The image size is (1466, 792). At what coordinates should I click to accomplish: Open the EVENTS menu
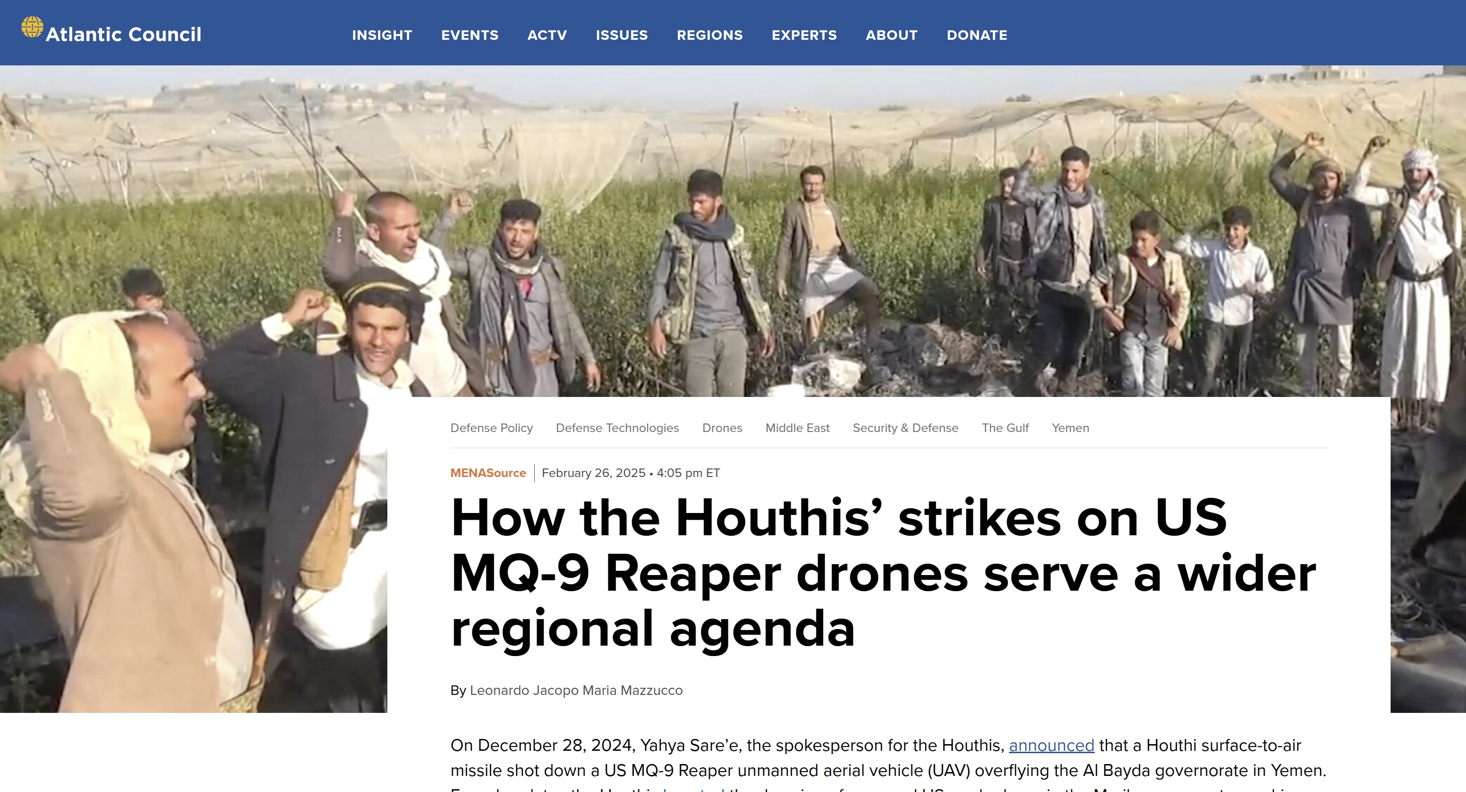(x=469, y=35)
